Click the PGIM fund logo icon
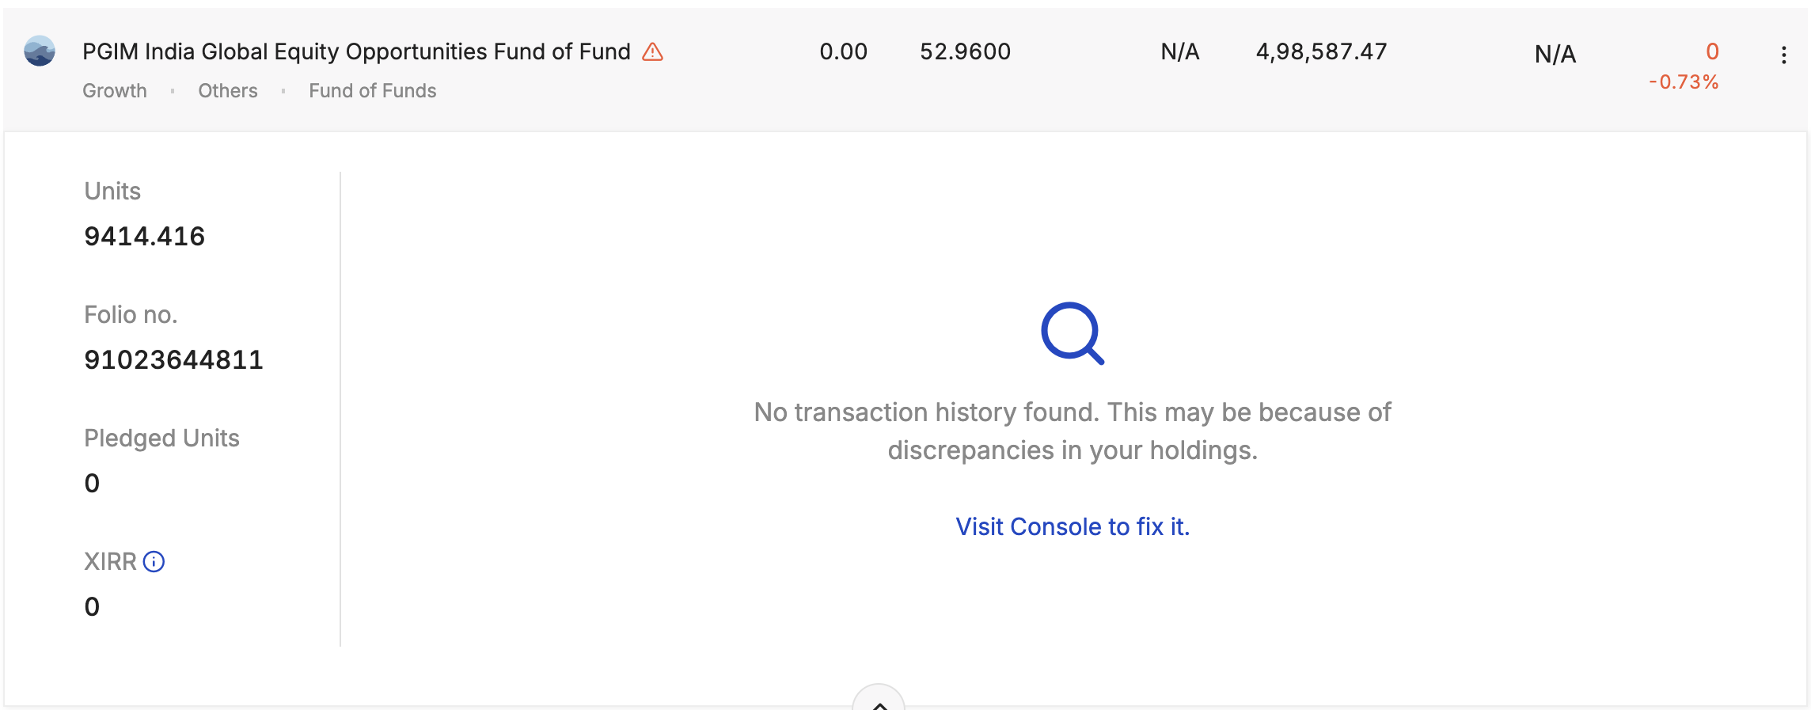Viewport: 1811px width, 710px height. (40, 51)
